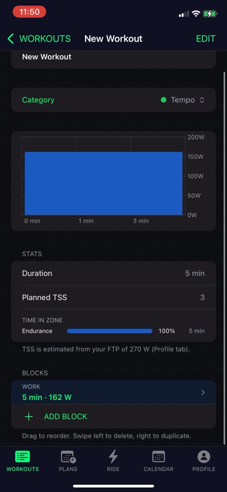Tap the EDIT button
This screenshot has width=227, height=492.
[x=206, y=39]
